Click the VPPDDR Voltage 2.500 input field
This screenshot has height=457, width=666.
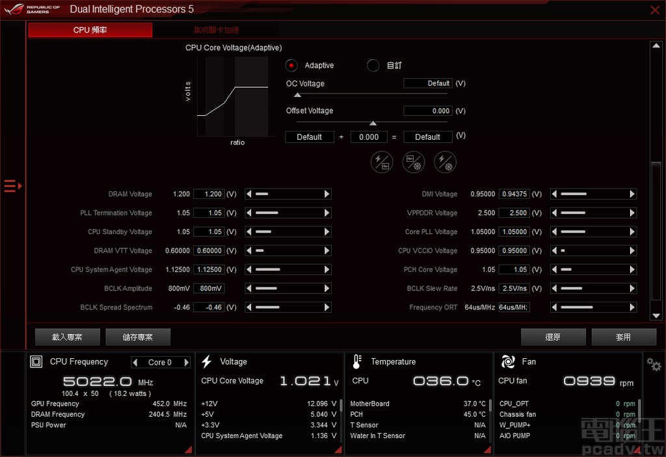(514, 213)
